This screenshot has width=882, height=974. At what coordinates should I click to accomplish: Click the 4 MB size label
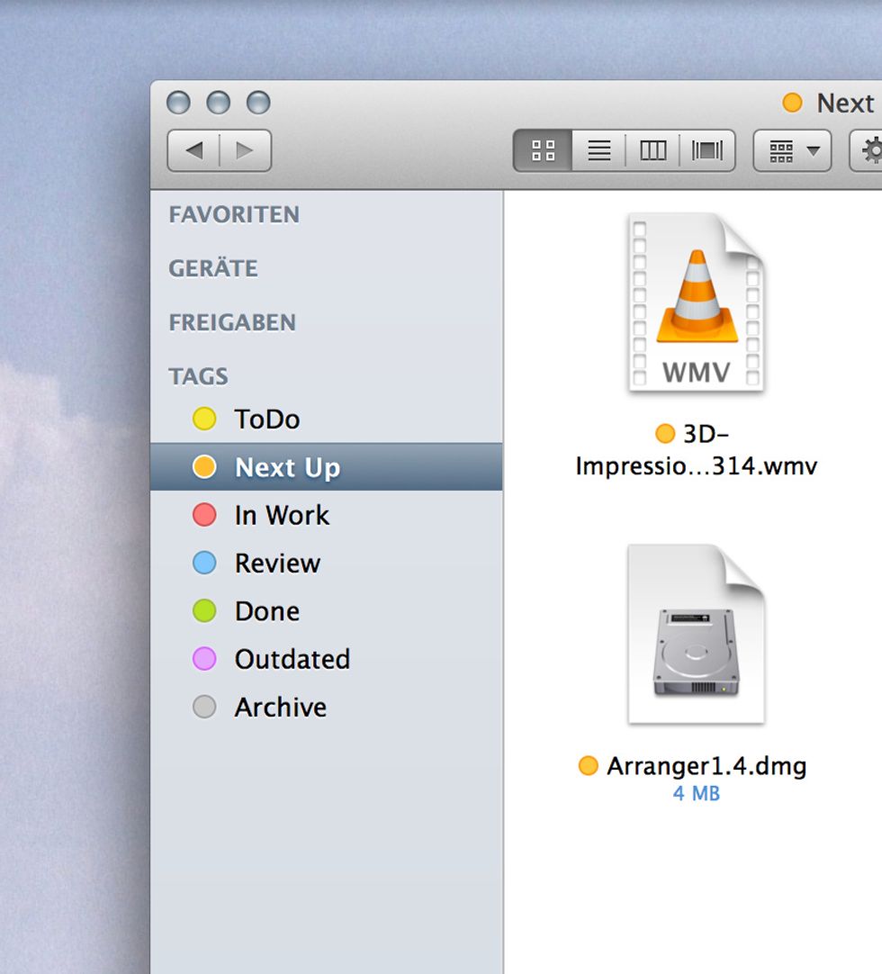(697, 793)
